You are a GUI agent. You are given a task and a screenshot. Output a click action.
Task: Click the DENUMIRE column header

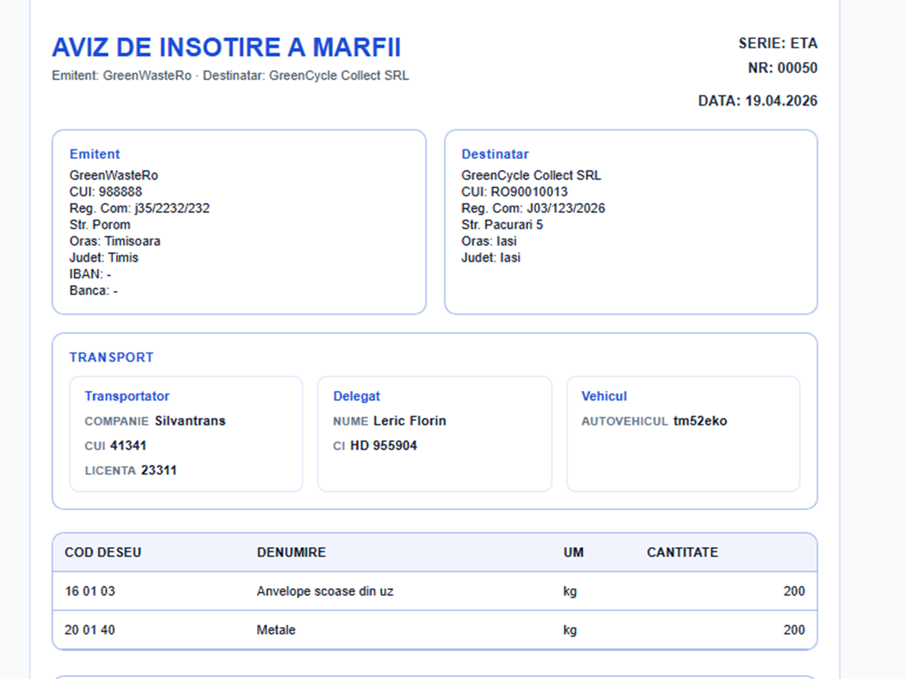tap(291, 552)
